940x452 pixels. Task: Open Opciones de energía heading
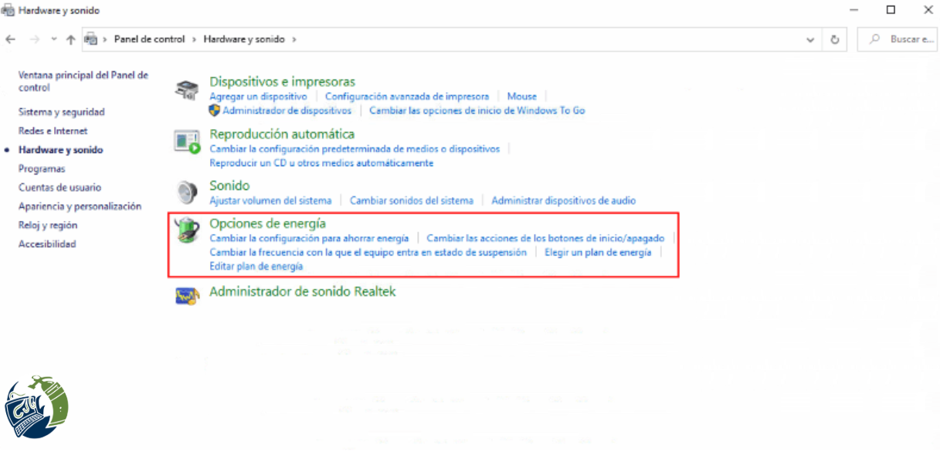(x=267, y=223)
